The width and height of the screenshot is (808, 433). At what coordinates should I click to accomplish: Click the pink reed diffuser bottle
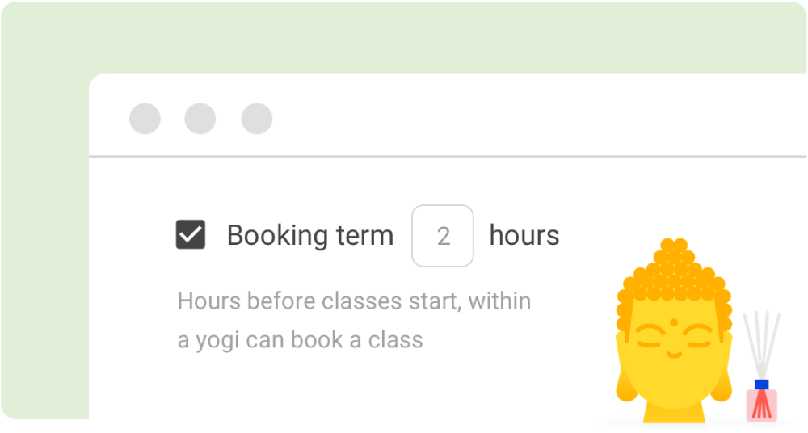click(761, 405)
